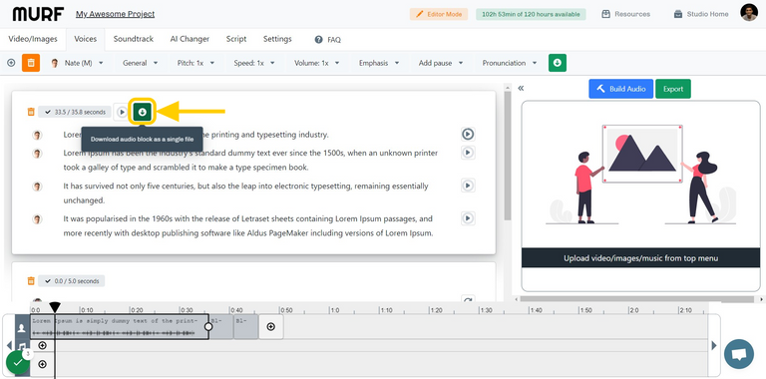Image resolution: width=766 pixels, height=379 pixels.
Task: Add a block with the timeline plus button
Action: (271, 327)
